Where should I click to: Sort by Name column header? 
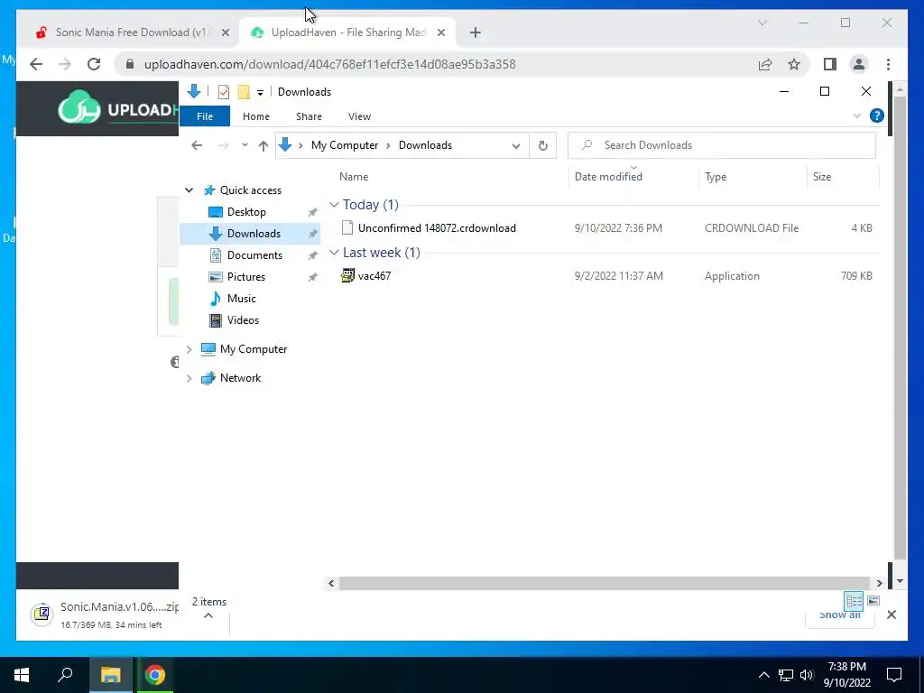[354, 177]
